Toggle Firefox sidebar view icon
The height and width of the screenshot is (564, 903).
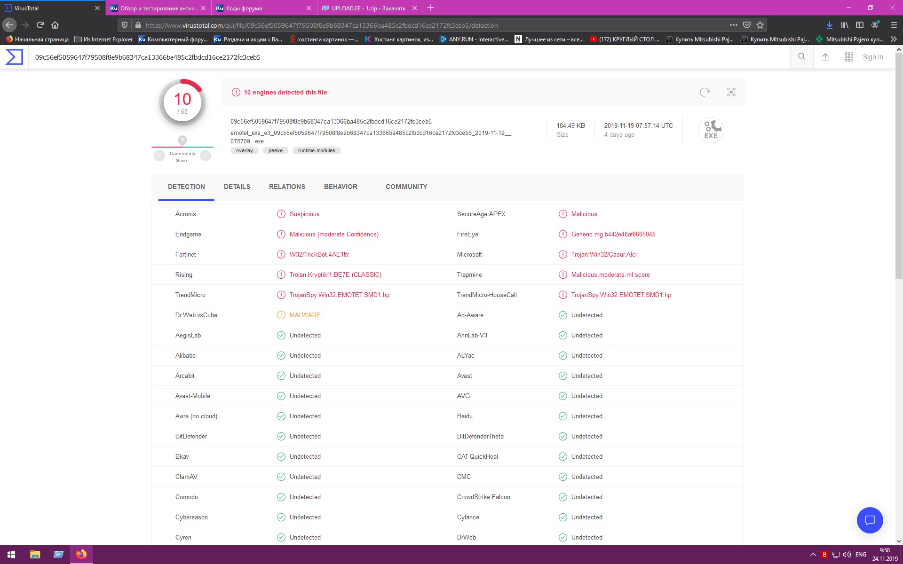860,25
